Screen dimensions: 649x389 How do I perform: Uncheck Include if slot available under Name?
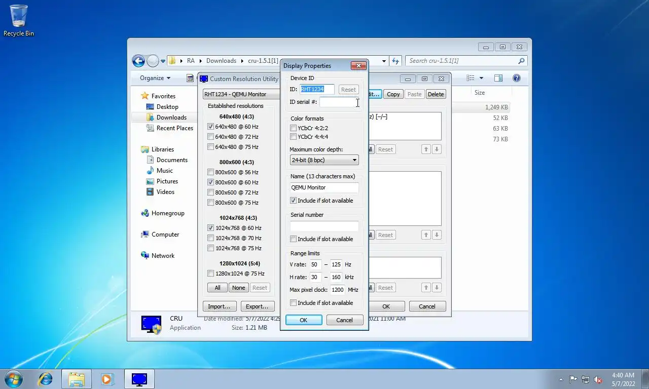point(293,201)
